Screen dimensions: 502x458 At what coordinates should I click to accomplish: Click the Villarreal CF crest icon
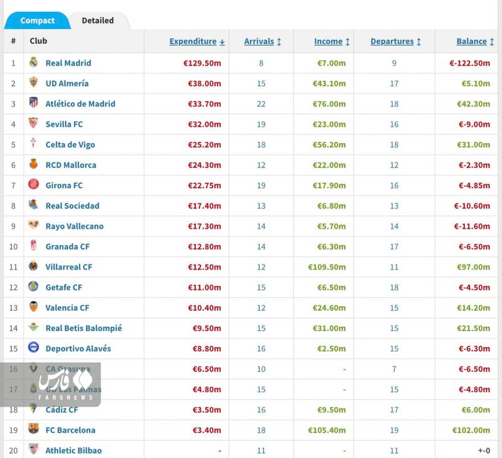coord(33,266)
